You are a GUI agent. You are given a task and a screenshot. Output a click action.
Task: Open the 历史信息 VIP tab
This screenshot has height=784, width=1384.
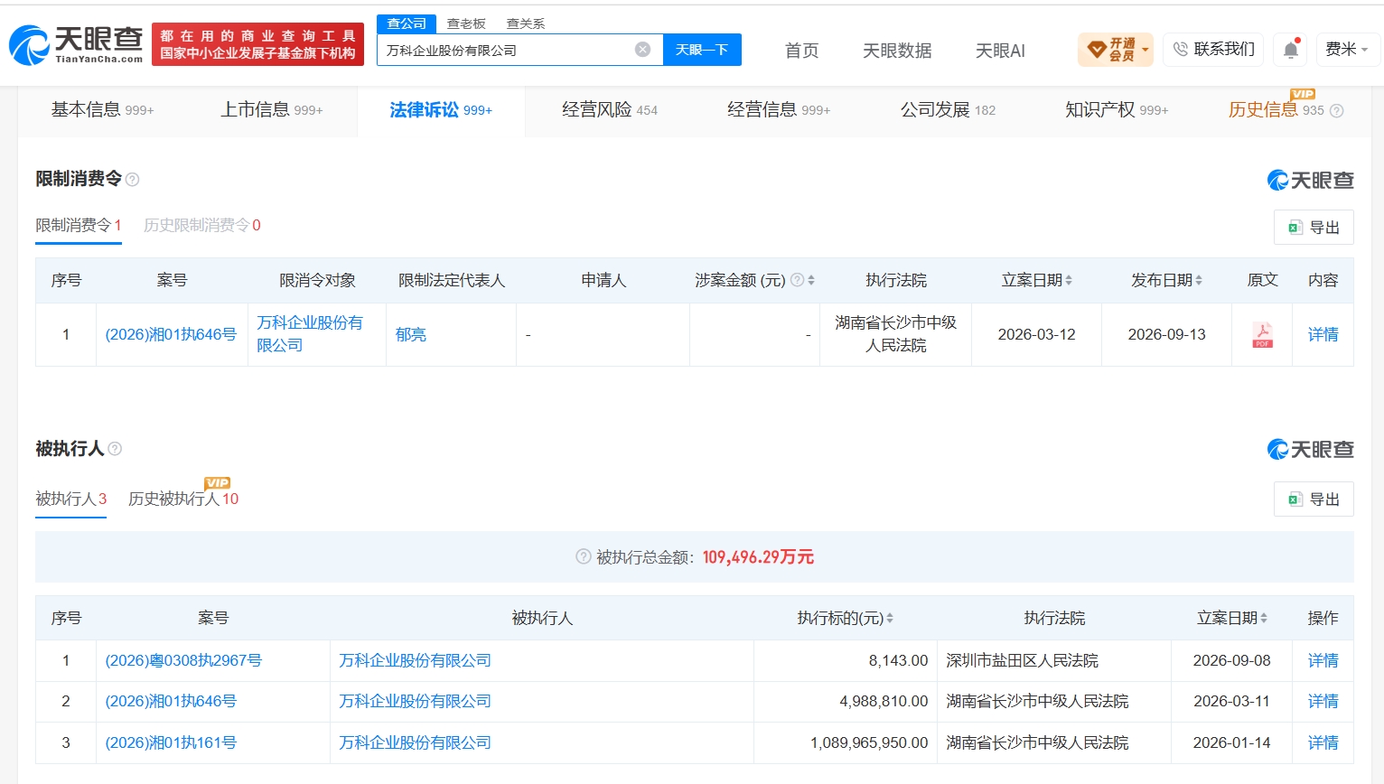[x=1276, y=110]
